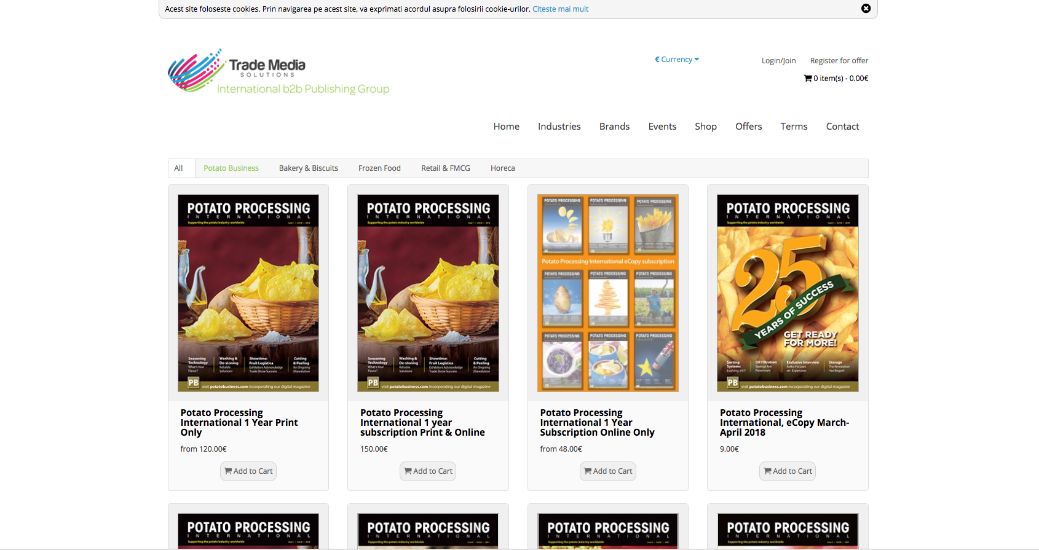The image size is (1039, 550).
Task: Open the Horeca category tab
Action: [x=503, y=168]
